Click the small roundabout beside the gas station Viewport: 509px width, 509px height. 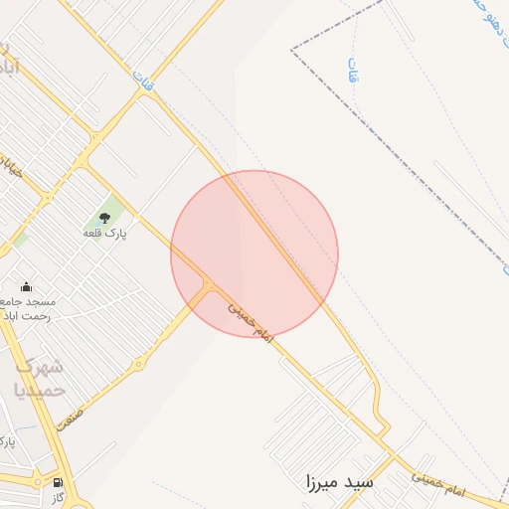(x=38, y=481)
